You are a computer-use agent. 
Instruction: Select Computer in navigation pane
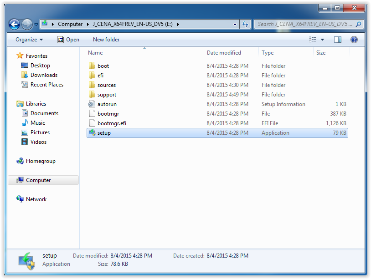coord(44,180)
